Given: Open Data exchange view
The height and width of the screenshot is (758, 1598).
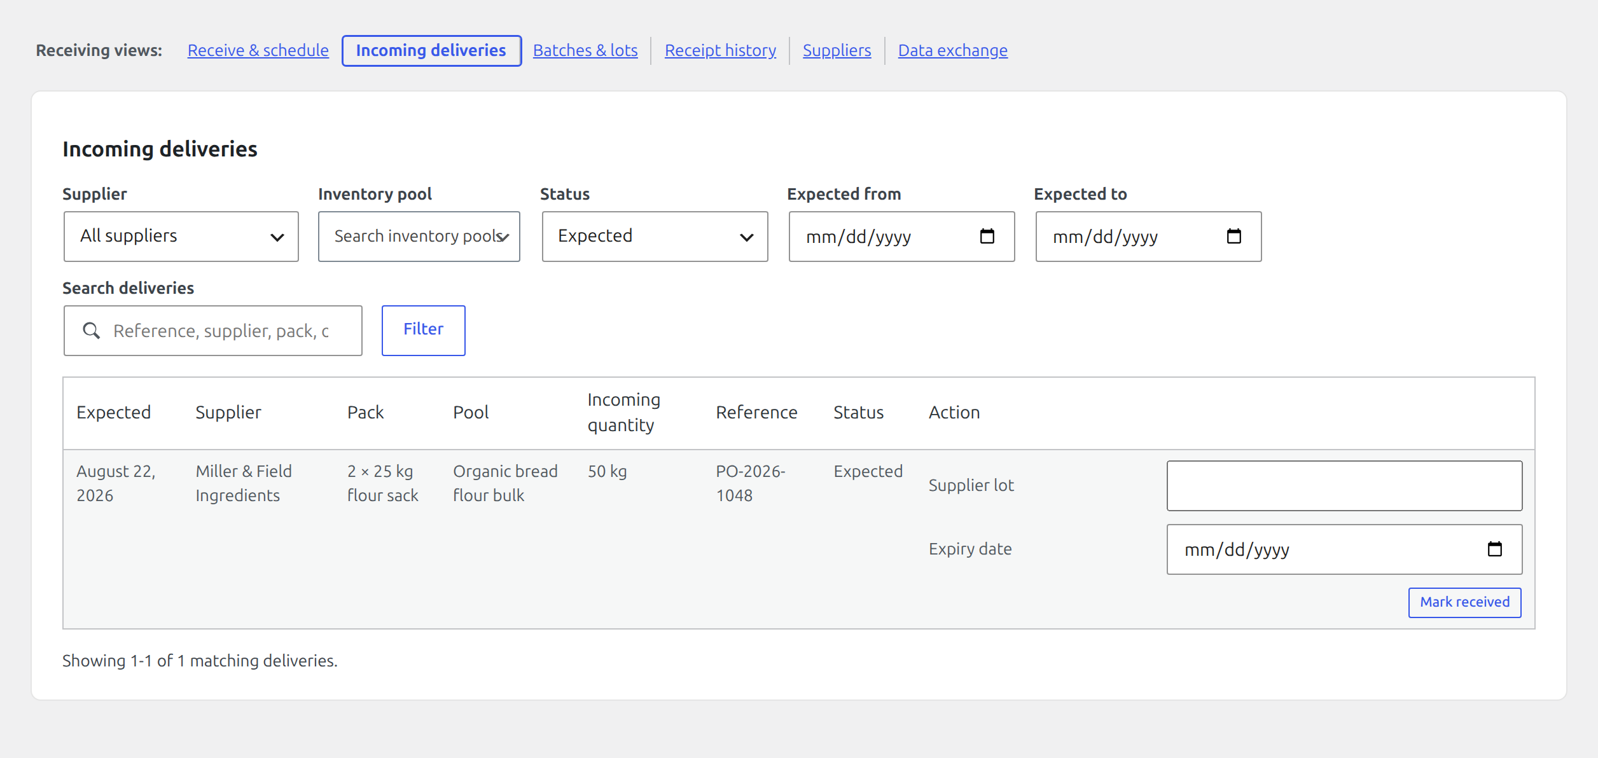Looking at the screenshot, I should click(x=952, y=50).
